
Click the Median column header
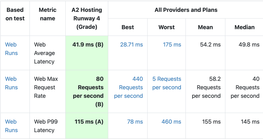click(x=245, y=27)
